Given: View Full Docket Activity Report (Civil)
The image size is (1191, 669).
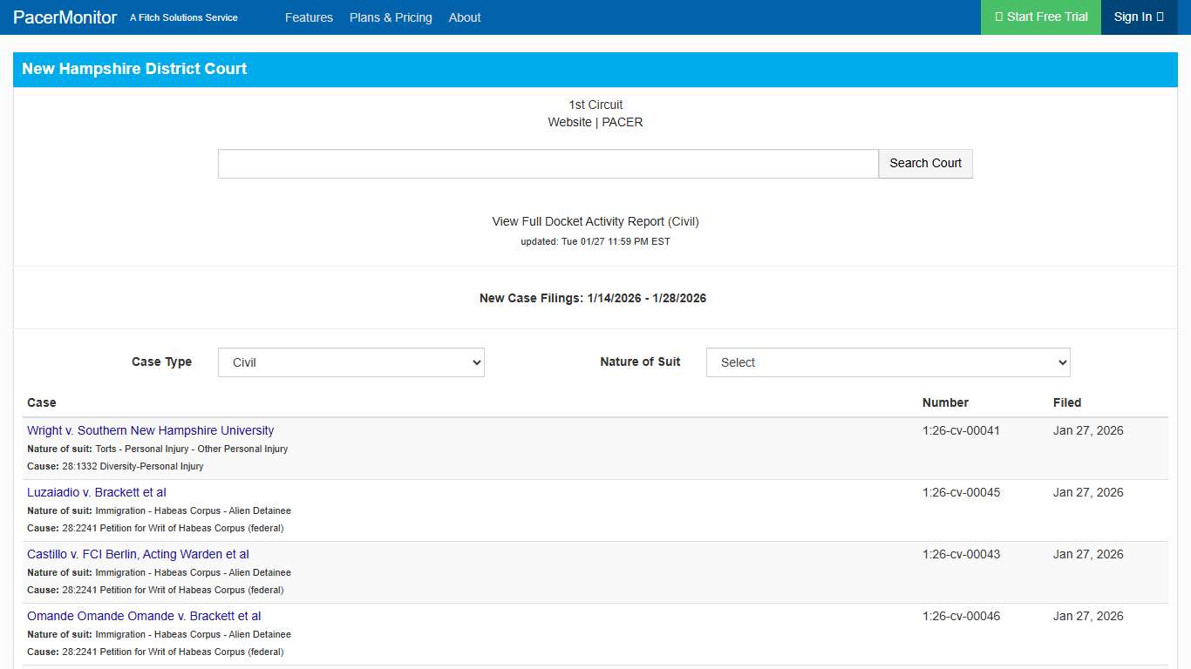Looking at the screenshot, I should pos(595,221).
